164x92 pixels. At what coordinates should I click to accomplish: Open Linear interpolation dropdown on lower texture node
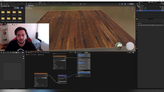41,79
